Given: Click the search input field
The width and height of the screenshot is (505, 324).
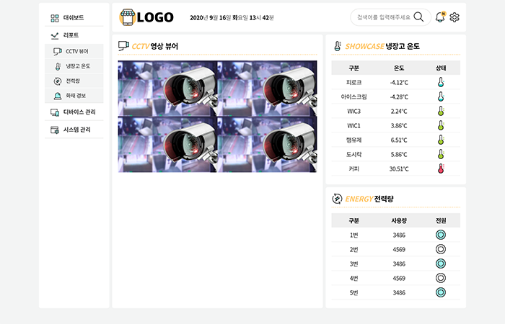Looking at the screenshot, I should pyautogui.click(x=384, y=17).
